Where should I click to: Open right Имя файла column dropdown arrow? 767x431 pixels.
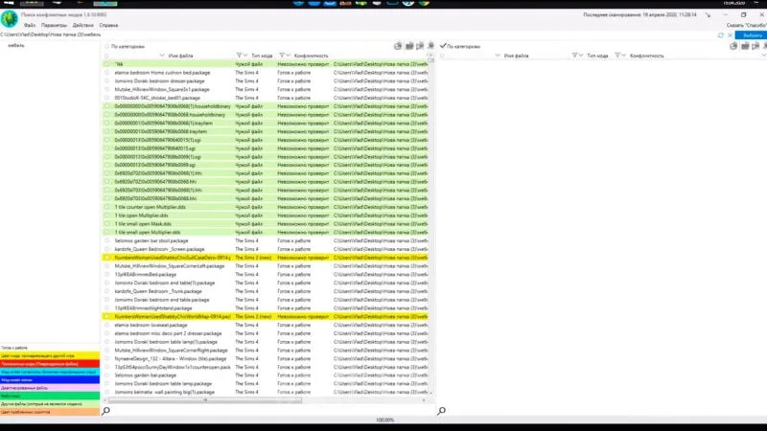click(498, 56)
